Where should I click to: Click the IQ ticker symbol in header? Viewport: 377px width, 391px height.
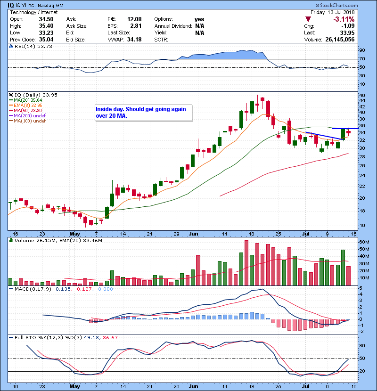(10, 5)
